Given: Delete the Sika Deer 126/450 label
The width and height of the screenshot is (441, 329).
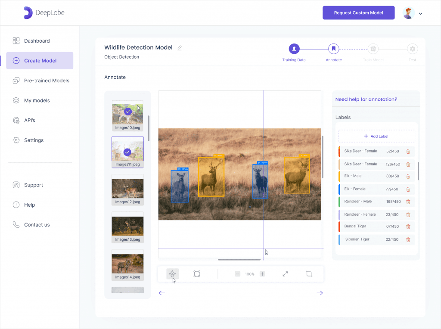Looking at the screenshot, I should [x=408, y=164].
